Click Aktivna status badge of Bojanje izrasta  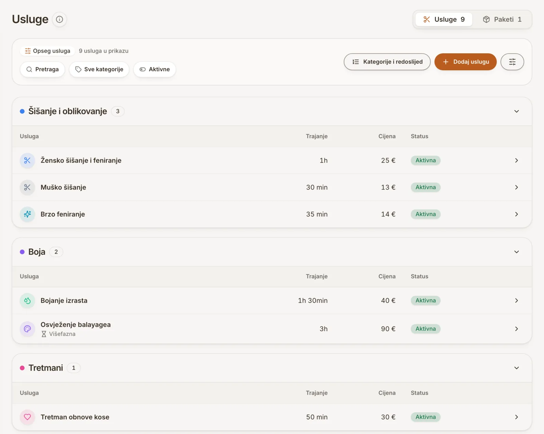[426, 301]
